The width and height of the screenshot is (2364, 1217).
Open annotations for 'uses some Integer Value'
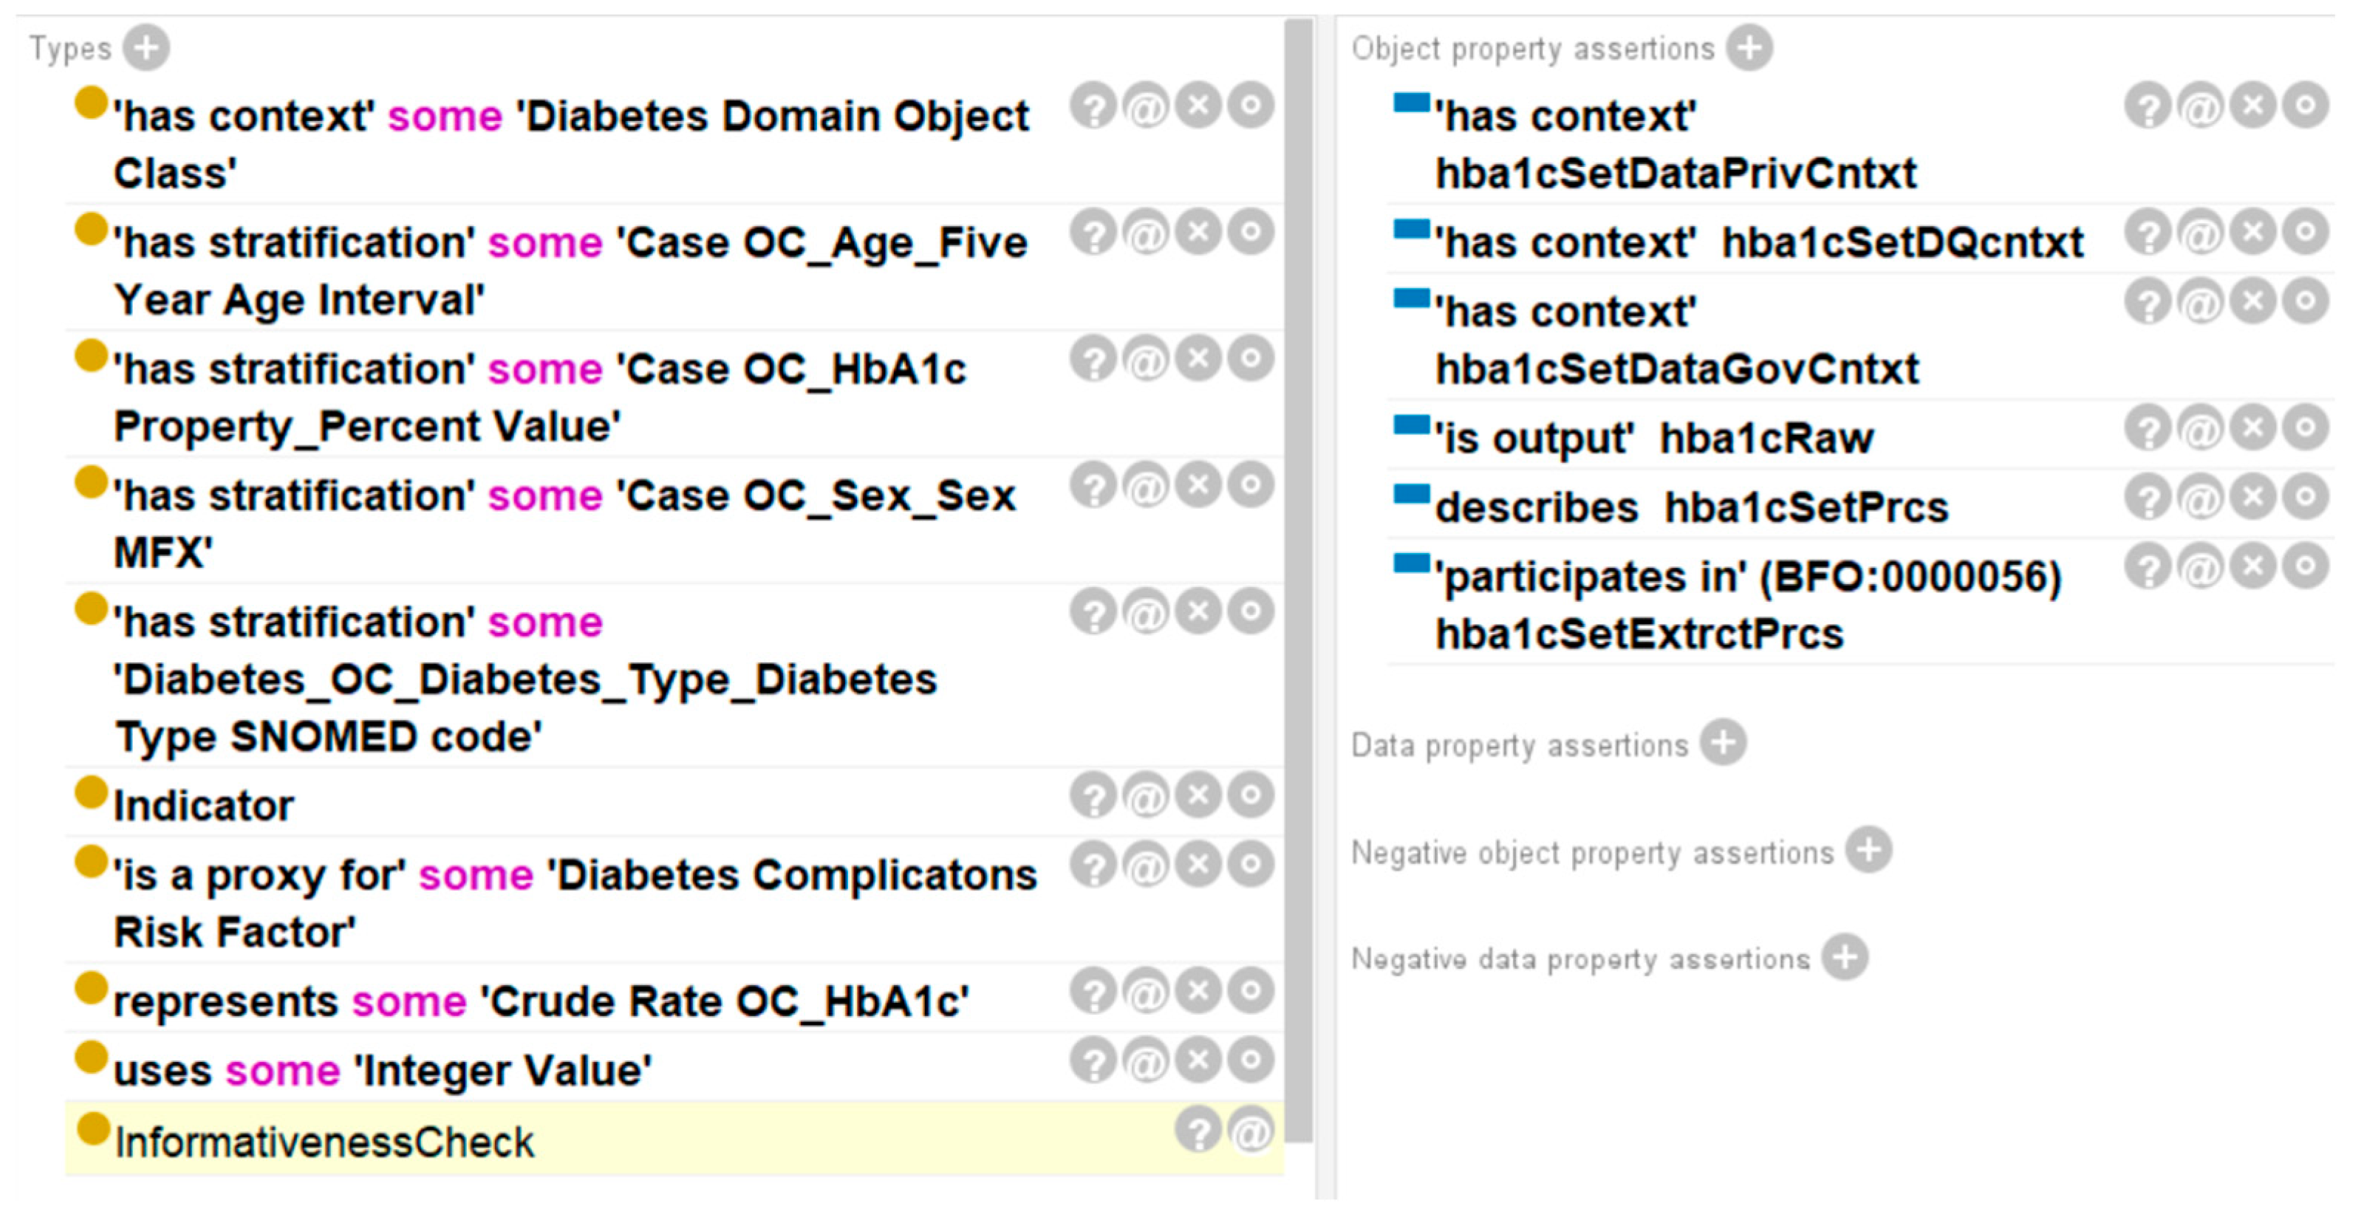coord(1147,1060)
